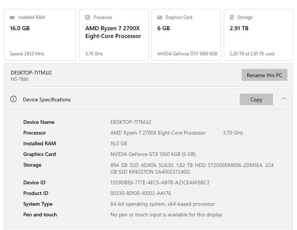The width and height of the screenshot is (297, 230).
Task: Click the NVIDIA GeForce GTX 1060 specification value
Action: coord(153,154)
